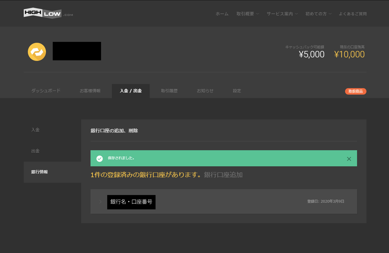Click the 銀行名・口座番号 label
This screenshot has height=253, width=389.
(131, 202)
